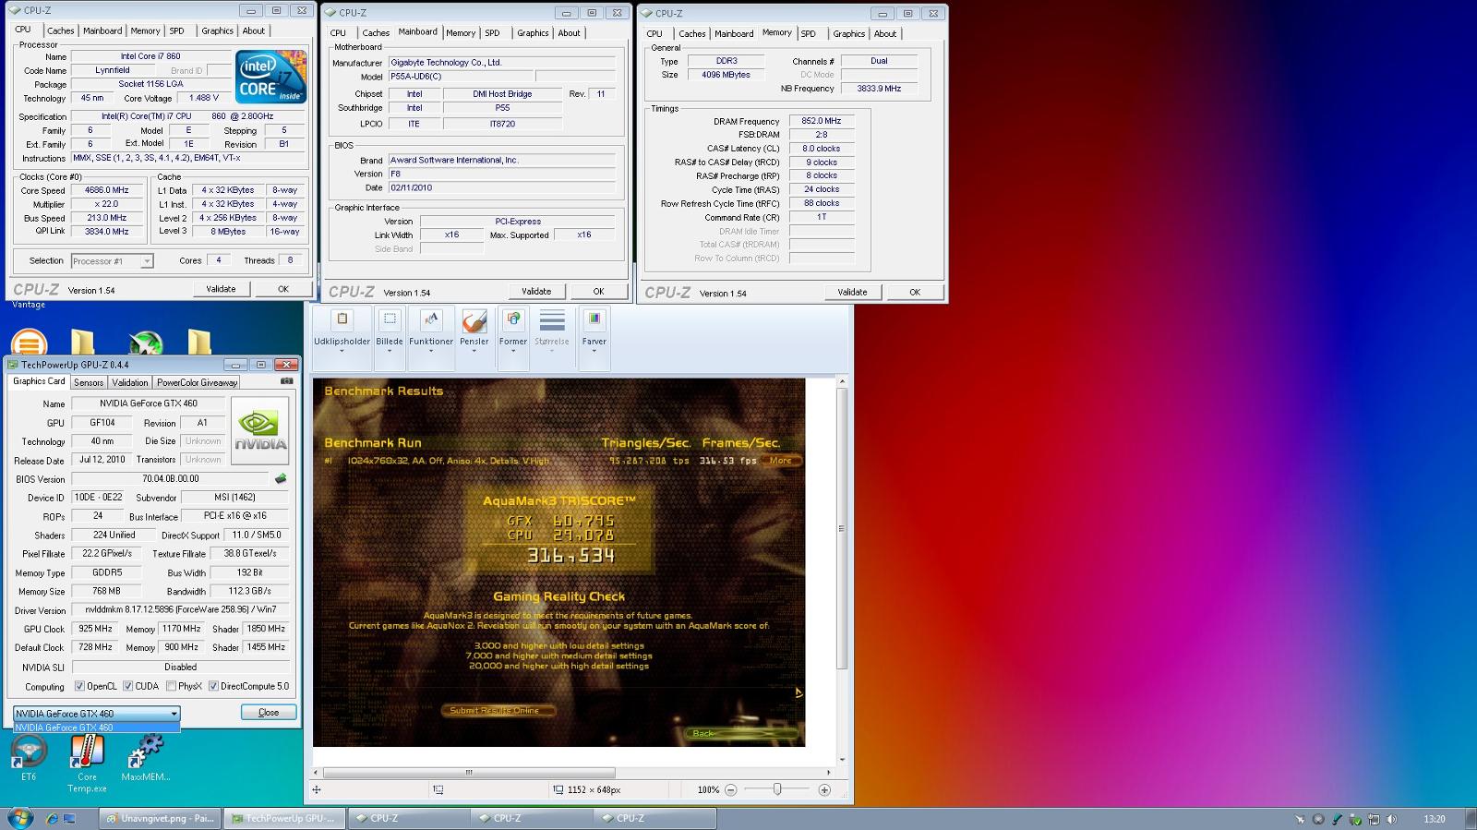1477x830 pixels.
Task: Switch to TechPowerUp GPU-Z taskbar button
Action: (x=284, y=818)
